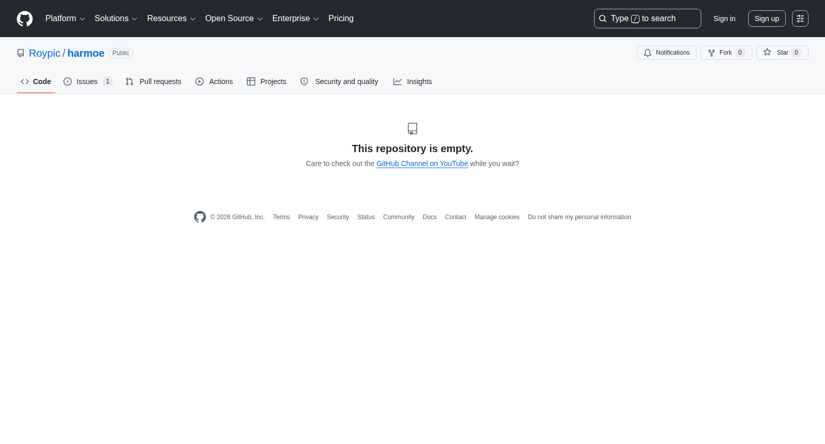Open the harmoe repository link
Viewport: 825px width, 444px height.
(86, 53)
